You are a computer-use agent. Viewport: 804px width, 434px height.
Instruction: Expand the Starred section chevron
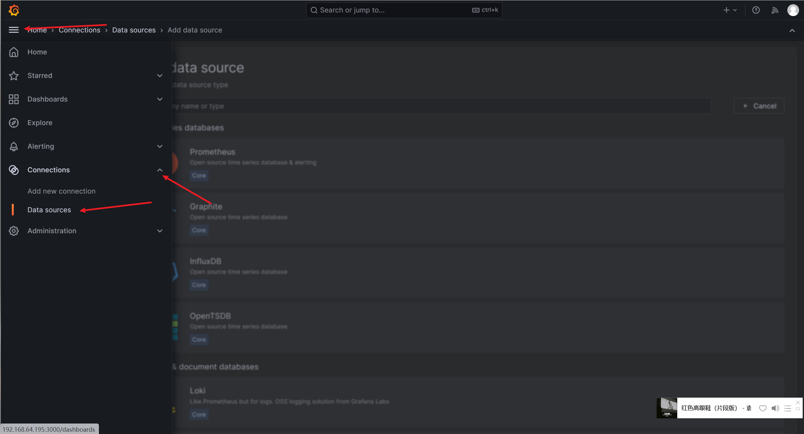[x=160, y=76]
